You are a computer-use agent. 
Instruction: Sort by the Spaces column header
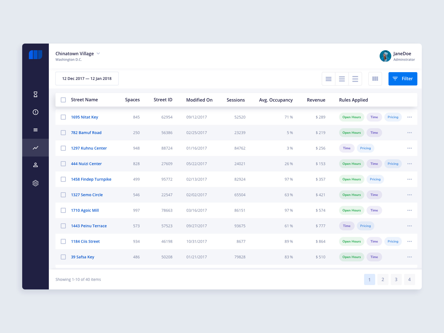(132, 100)
